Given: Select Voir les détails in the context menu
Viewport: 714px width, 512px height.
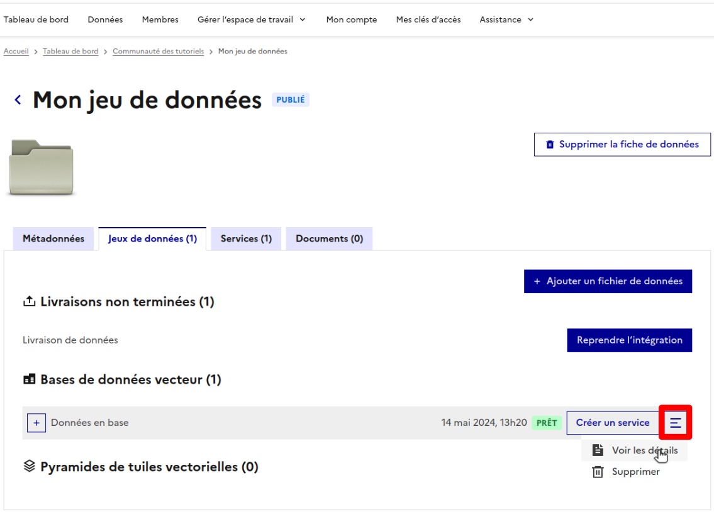Looking at the screenshot, I should point(645,450).
